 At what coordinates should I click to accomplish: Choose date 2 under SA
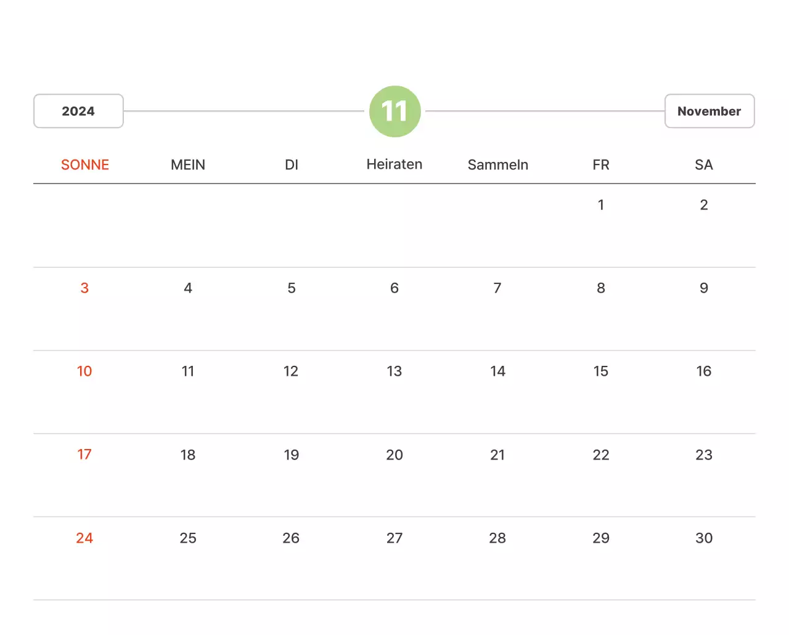[x=704, y=205]
